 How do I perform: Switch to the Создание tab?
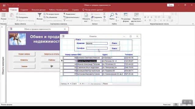click(24, 10)
